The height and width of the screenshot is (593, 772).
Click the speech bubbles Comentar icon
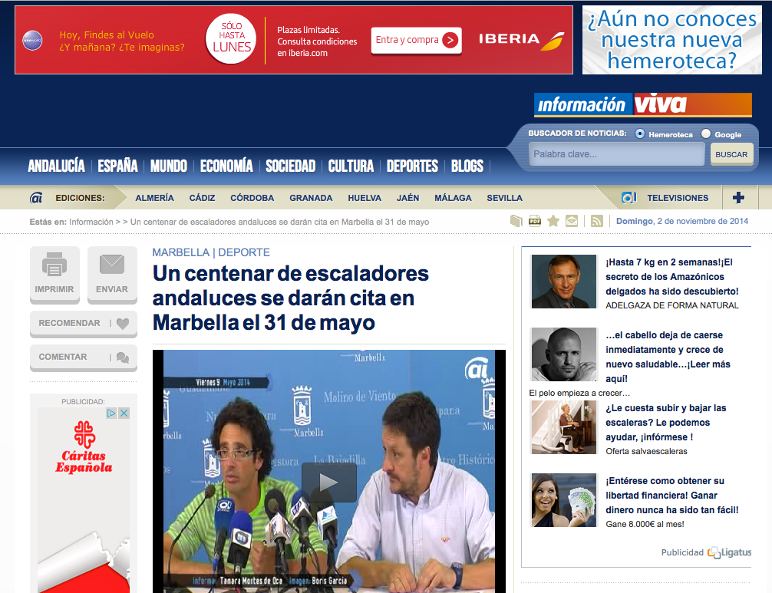tap(123, 357)
